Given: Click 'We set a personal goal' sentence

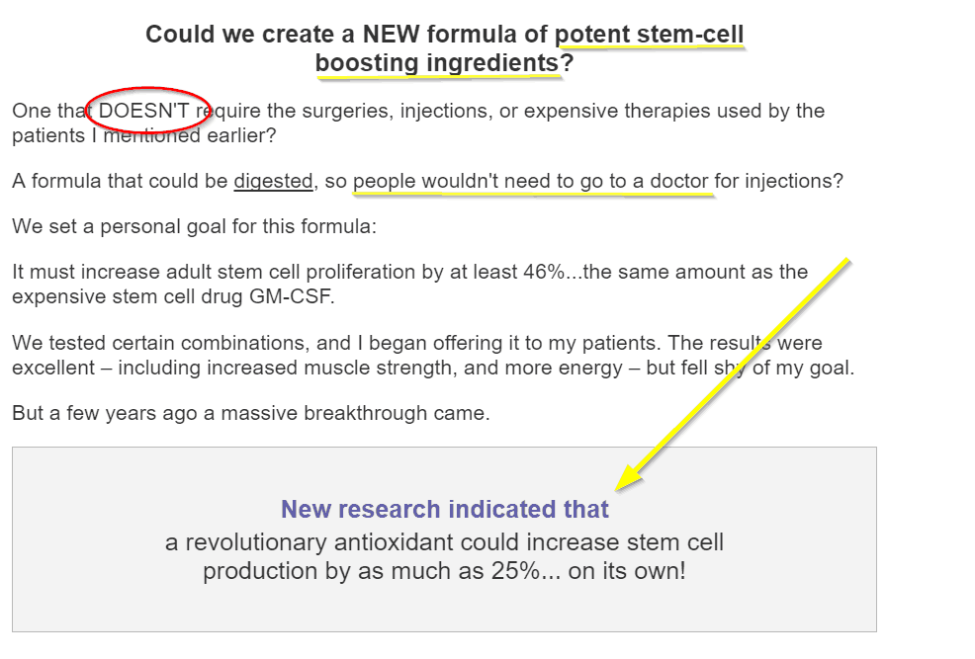Looking at the screenshot, I should pos(194,226).
